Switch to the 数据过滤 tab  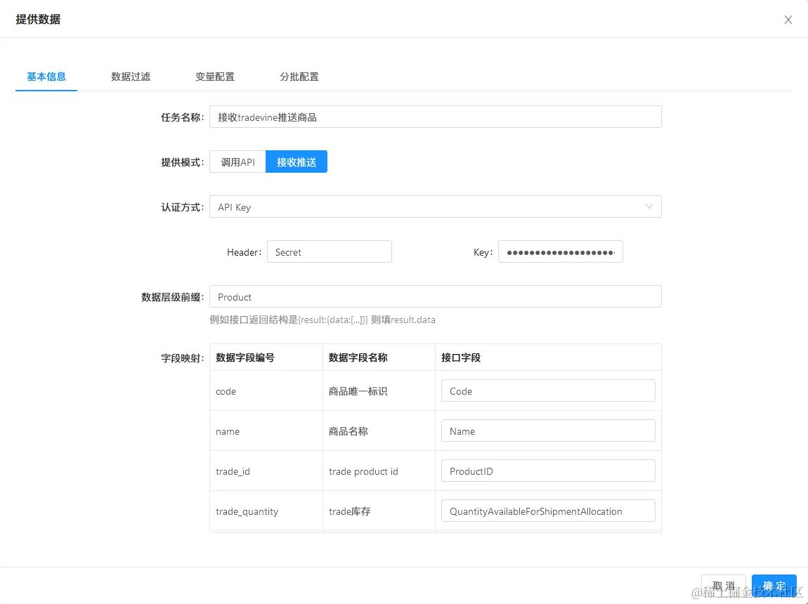coord(131,77)
